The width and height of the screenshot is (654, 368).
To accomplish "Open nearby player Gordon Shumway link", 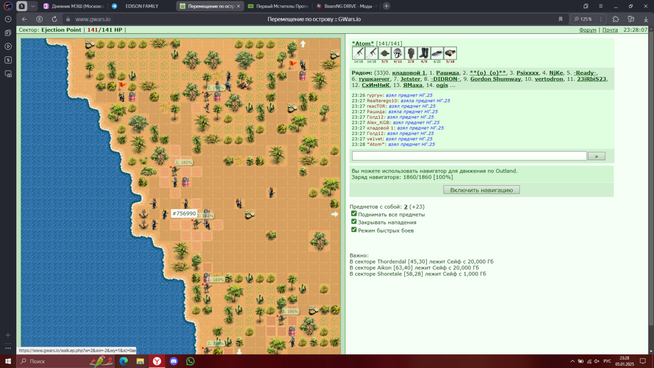I will 496,79.
